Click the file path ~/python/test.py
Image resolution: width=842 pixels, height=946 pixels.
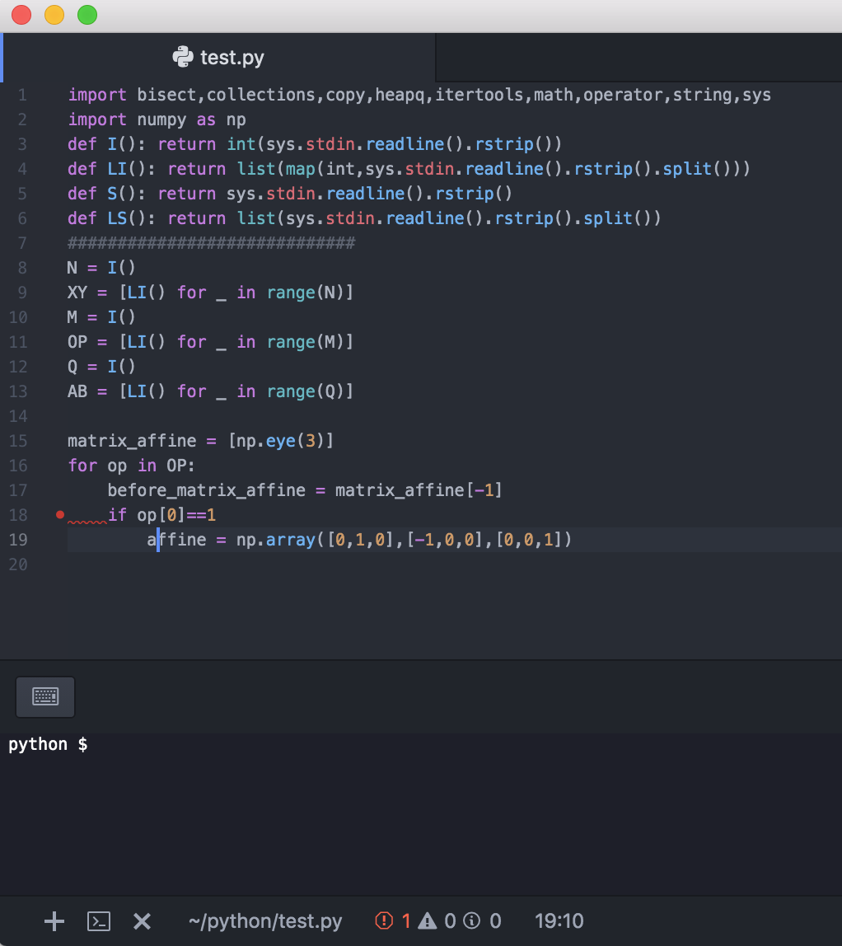(265, 920)
